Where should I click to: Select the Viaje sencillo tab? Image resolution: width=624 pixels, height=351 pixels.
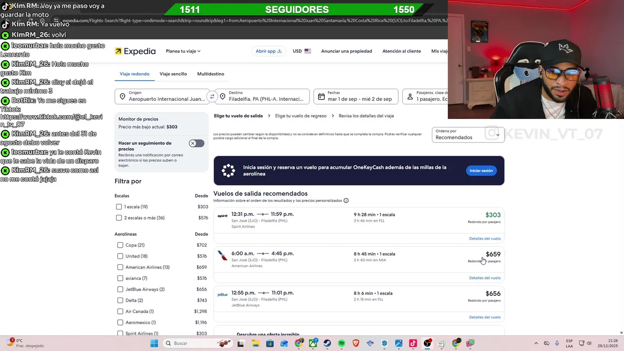(173, 74)
